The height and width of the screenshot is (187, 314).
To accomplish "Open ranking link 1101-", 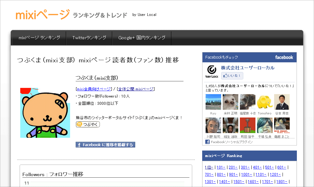I will (261, 174).
